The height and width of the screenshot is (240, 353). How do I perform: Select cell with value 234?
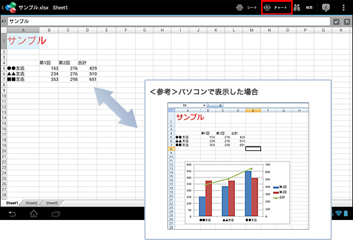tap(49, 74)
